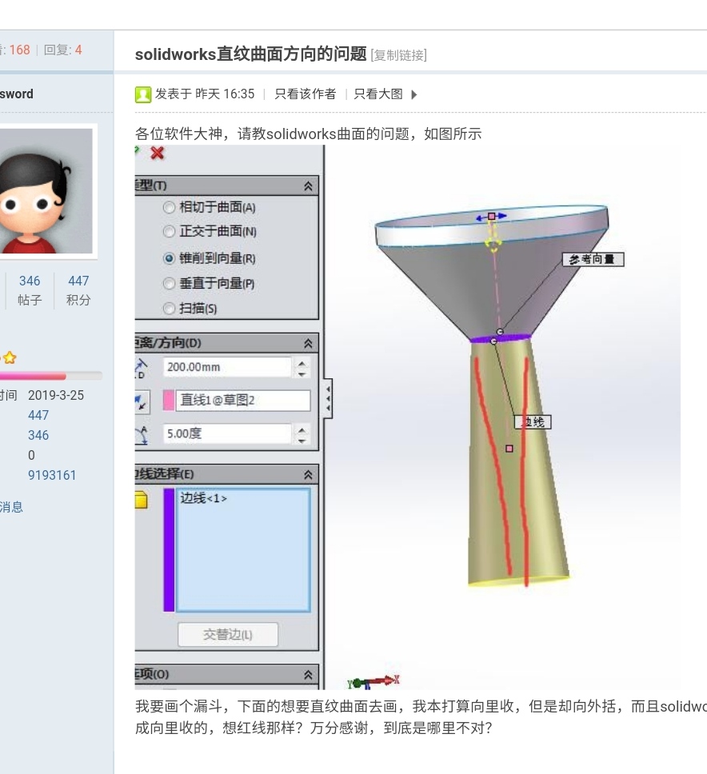Click the gold star rank icon
The width and height of the screenshot is (707, 774).
[10, 357]
